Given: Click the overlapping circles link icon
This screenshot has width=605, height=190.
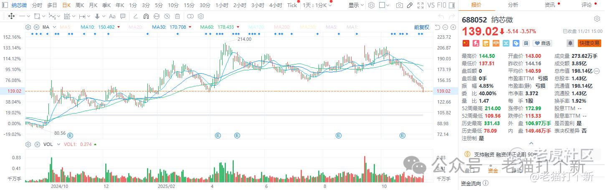Looking at the screenshot, I should point(190,16).
